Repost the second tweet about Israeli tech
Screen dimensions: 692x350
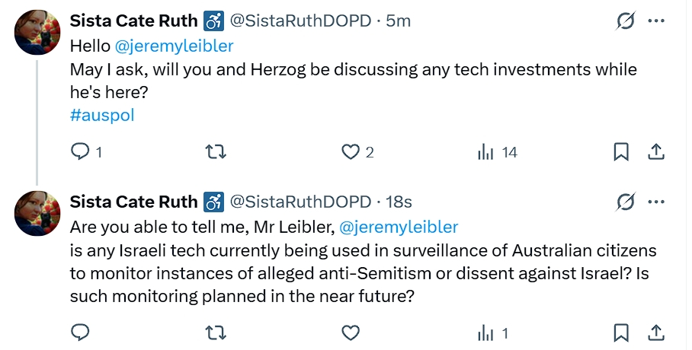[216, 332]
